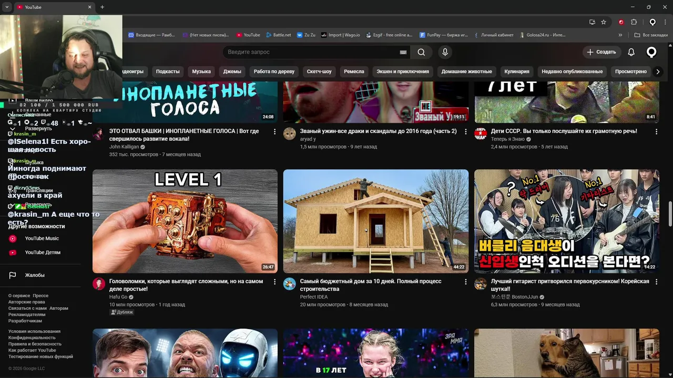Open John Kalligan channel avatar
Viewport: 673px width, 378px height.
click(98, 134)
